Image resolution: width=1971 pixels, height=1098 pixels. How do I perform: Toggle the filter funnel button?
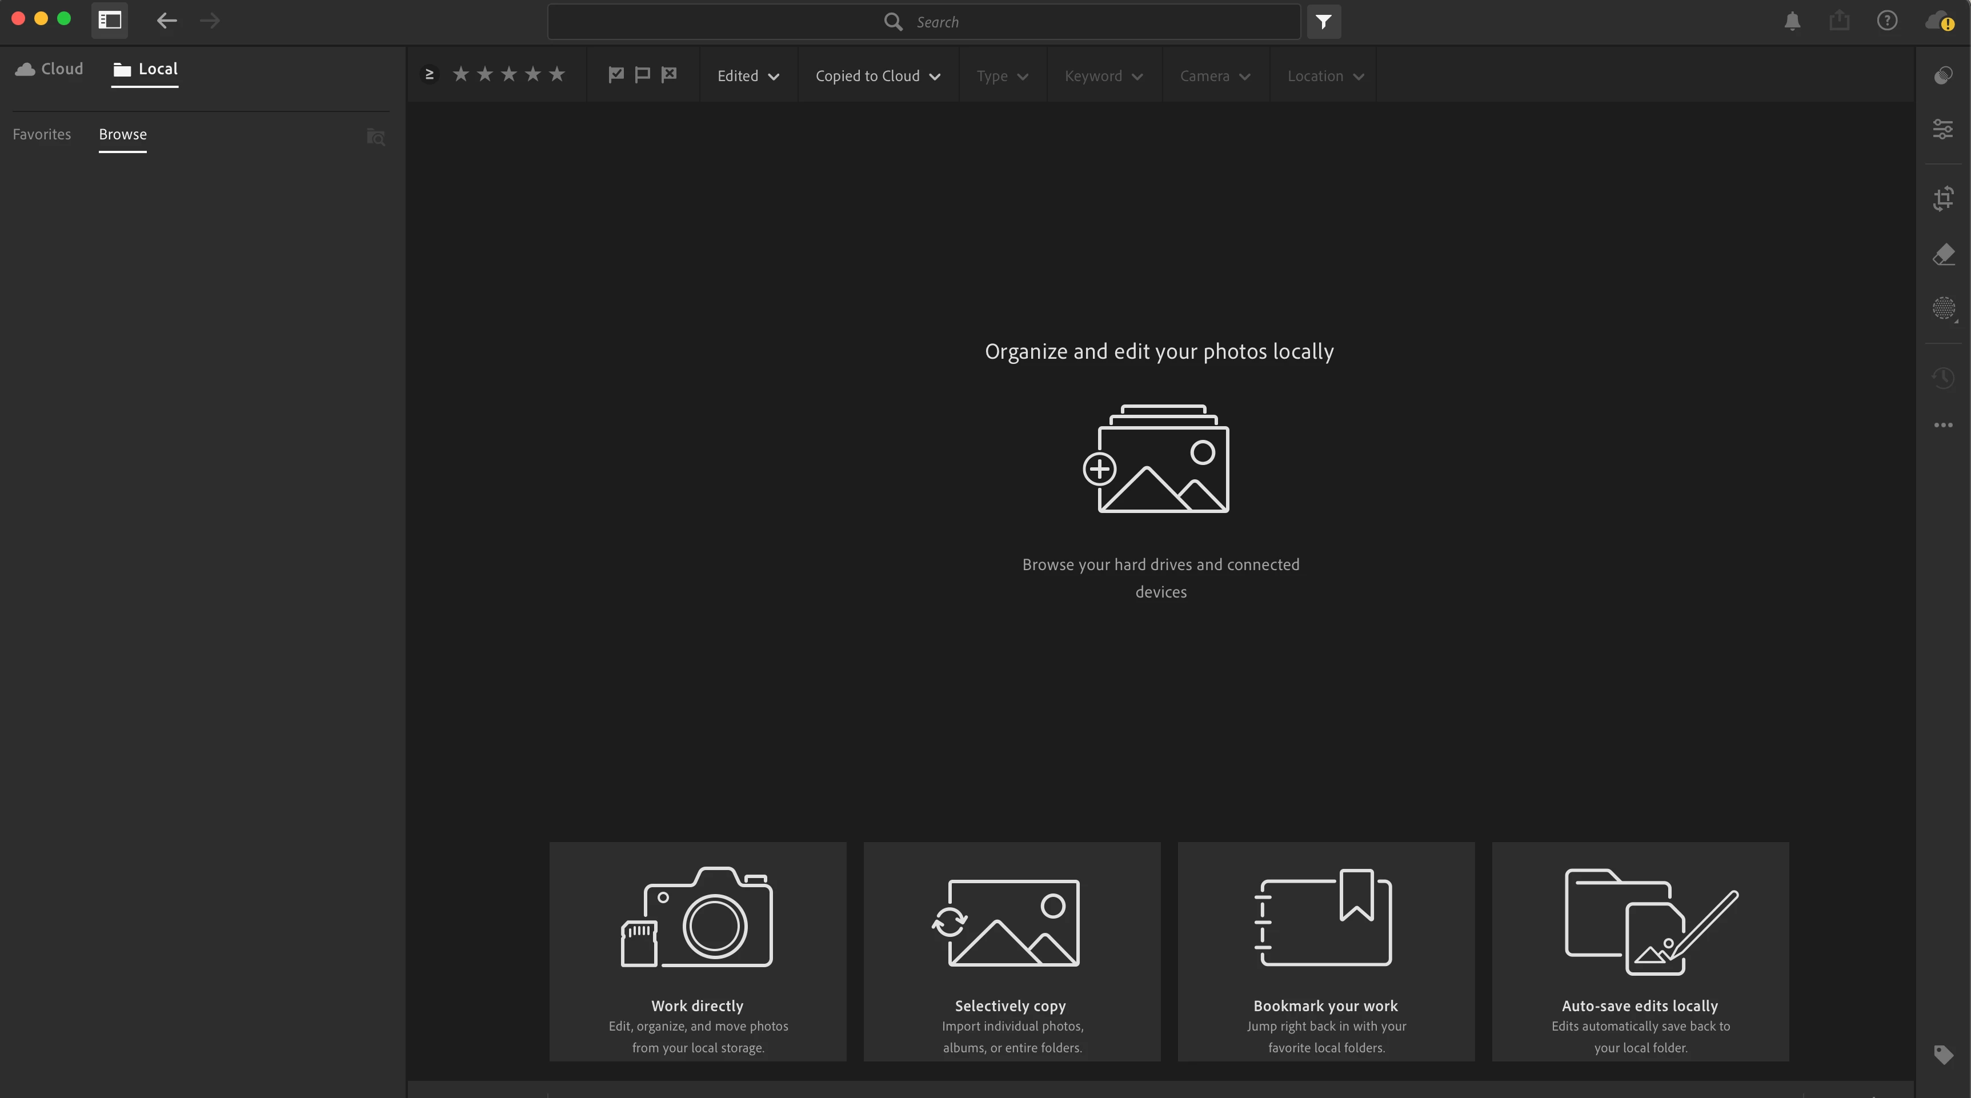[1324, 22]
